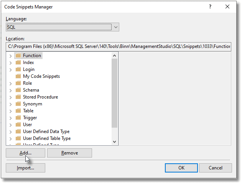Click the Login folder icon
This screenshot has height=184, width=242.
coord(18,69)
